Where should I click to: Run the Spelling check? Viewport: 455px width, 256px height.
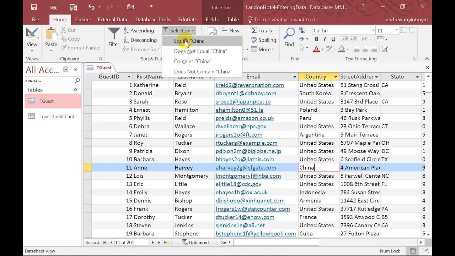263,40
